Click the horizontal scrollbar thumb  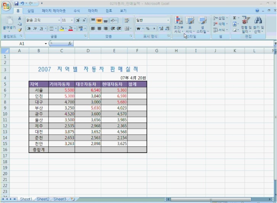211,199
